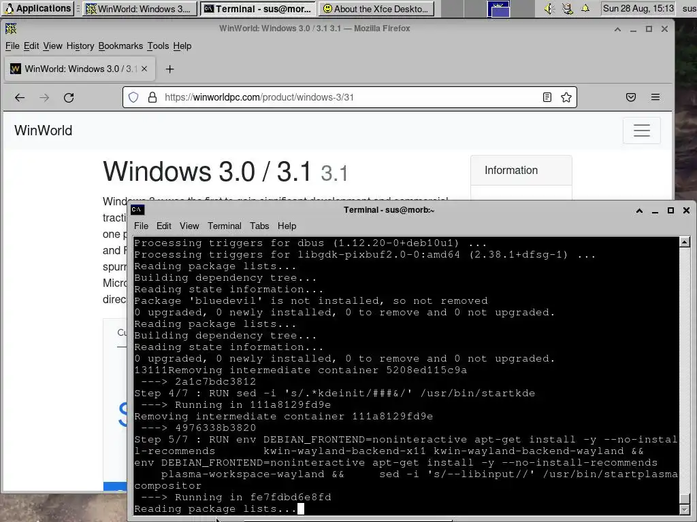Expand the WinWorld navbar toggler
The height and width of the screenshot is (522, 697).
tap(641, 130)
